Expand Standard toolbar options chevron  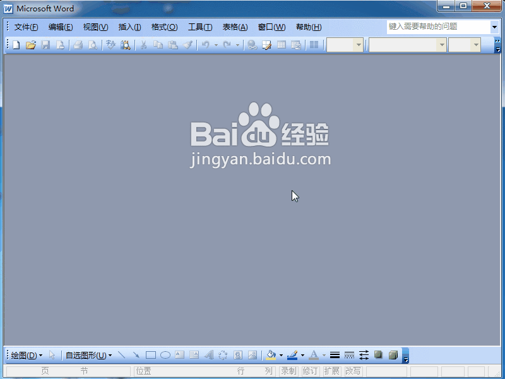[497, 45]
